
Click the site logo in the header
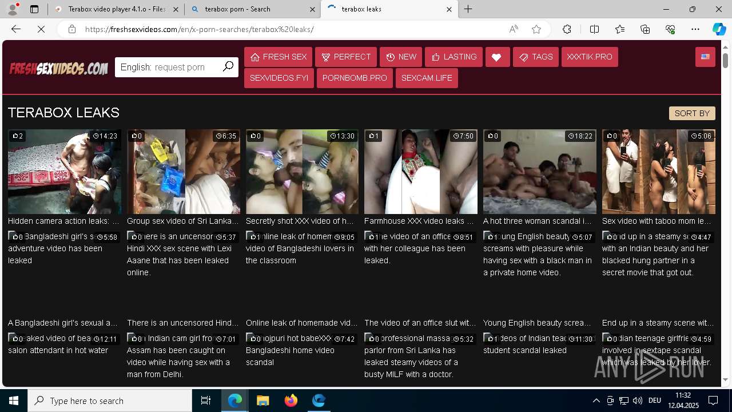(58, 68)
